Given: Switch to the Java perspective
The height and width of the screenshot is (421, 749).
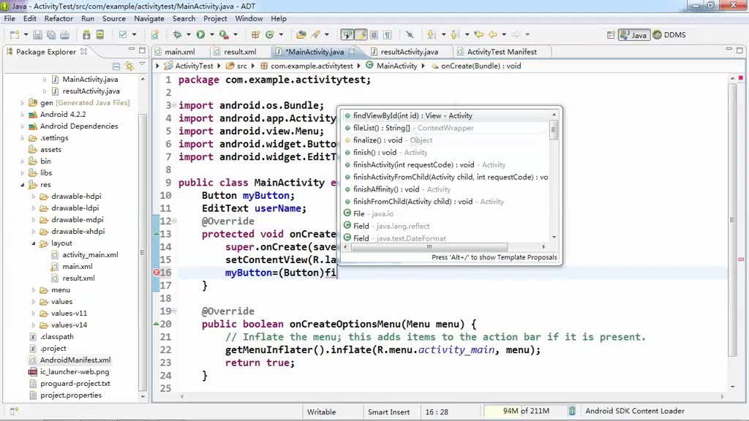Looking at the screenshot, I should pos(633,35).
